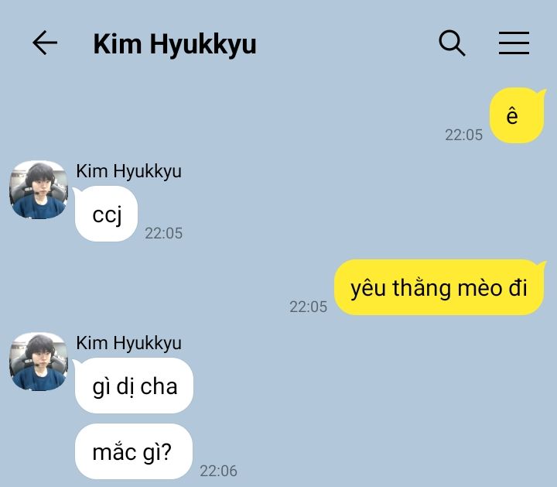This screenshot has height=487, width=557.
Task: Select the 'gì dị cha' message bubble
Action: (134, 386)
